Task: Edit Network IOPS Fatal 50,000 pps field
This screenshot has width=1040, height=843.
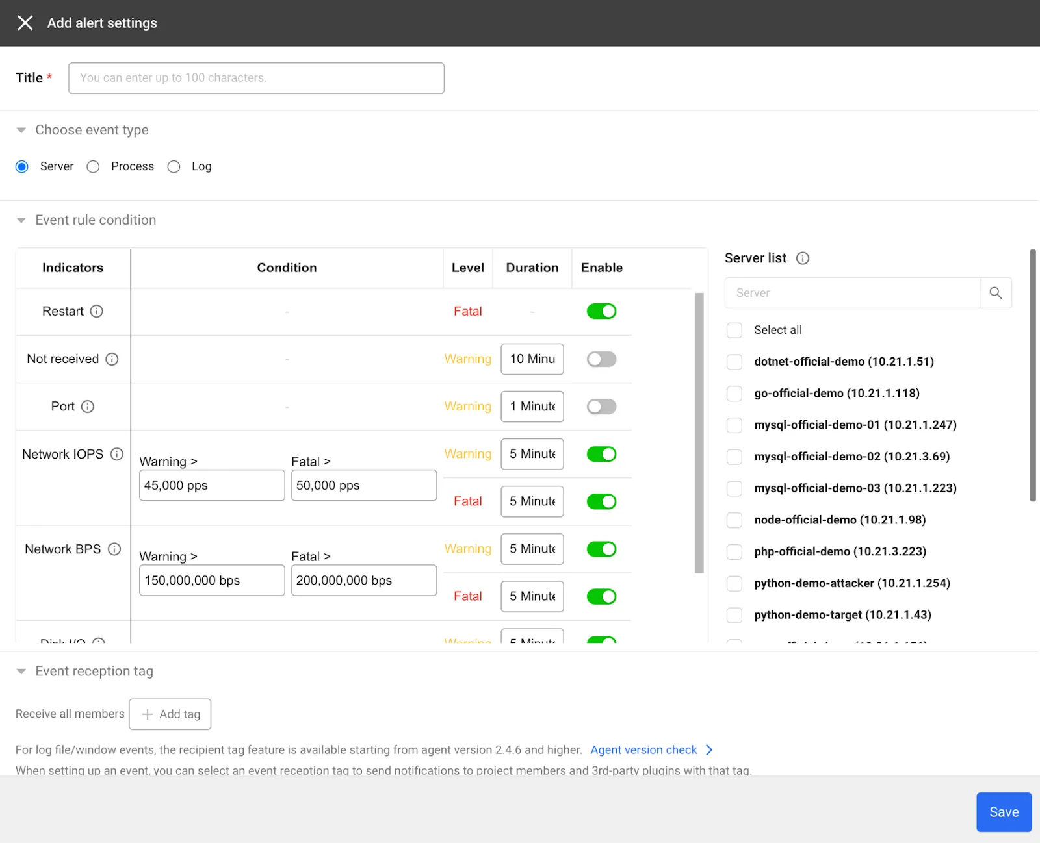Action: (x=364, y=486)
